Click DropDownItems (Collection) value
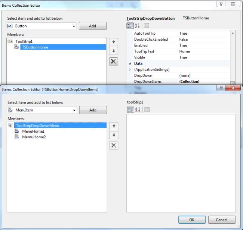This screenshot has width=243, height=230. (189, 82)
